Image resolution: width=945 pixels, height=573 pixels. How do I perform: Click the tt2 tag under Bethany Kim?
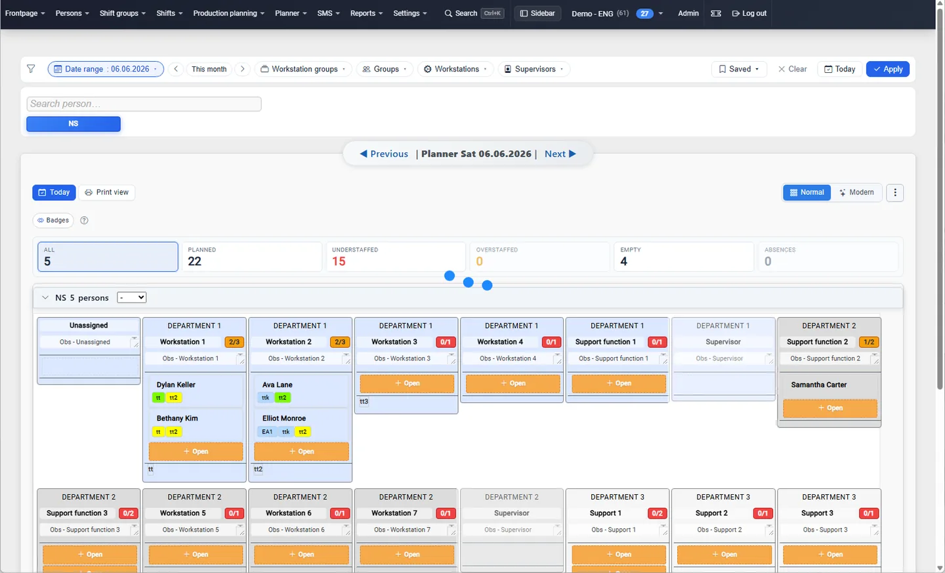173,432
